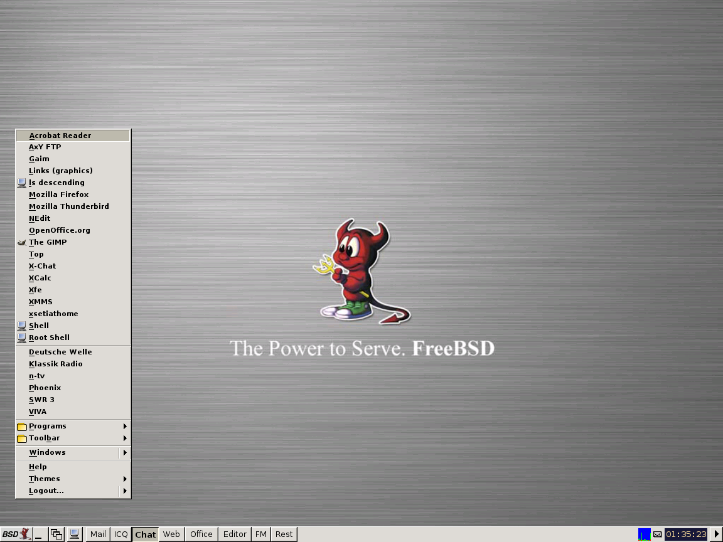The image size is (723, 542).
Task: Select the Chat workspace button
Action: 145,534
